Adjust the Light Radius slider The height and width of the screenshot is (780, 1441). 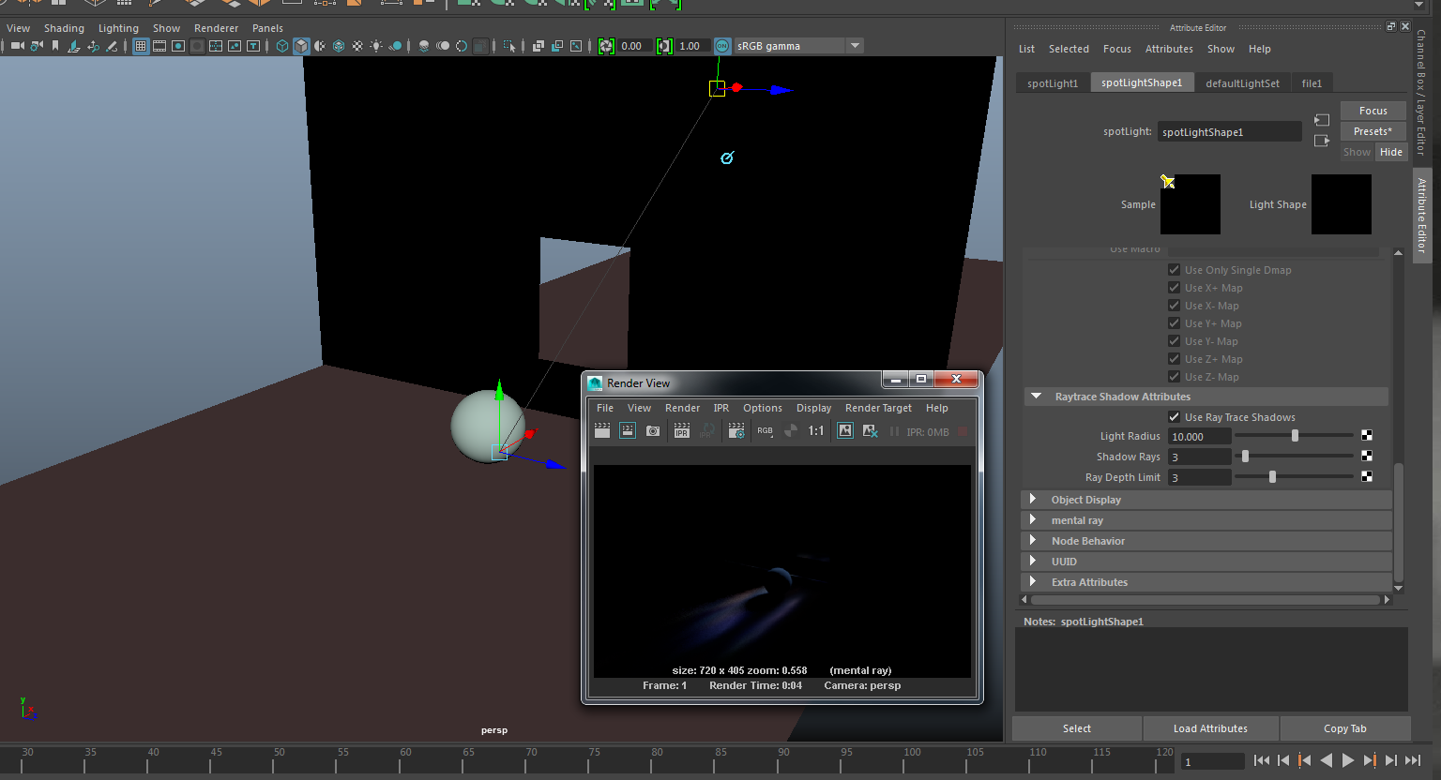click(x=1295, y=436)
